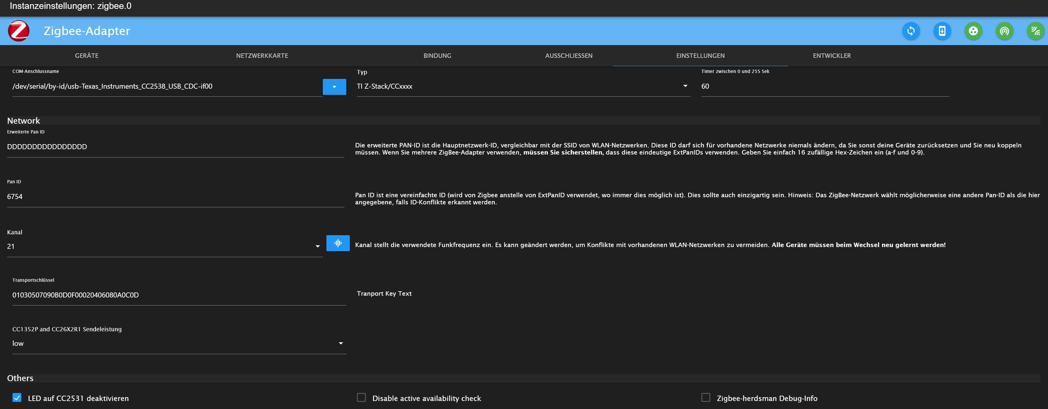Click the Pan ID input field

coord(175,197)
